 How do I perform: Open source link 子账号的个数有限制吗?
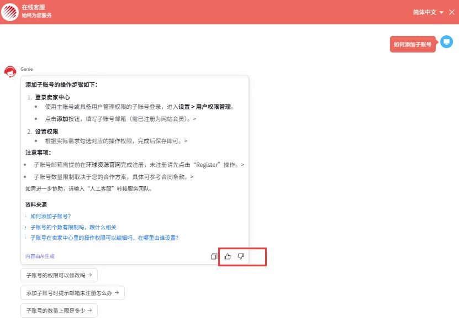[x=73, y=227]
